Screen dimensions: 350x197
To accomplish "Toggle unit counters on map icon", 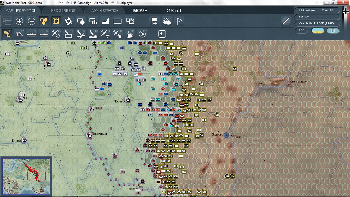I will pos(7,21).
